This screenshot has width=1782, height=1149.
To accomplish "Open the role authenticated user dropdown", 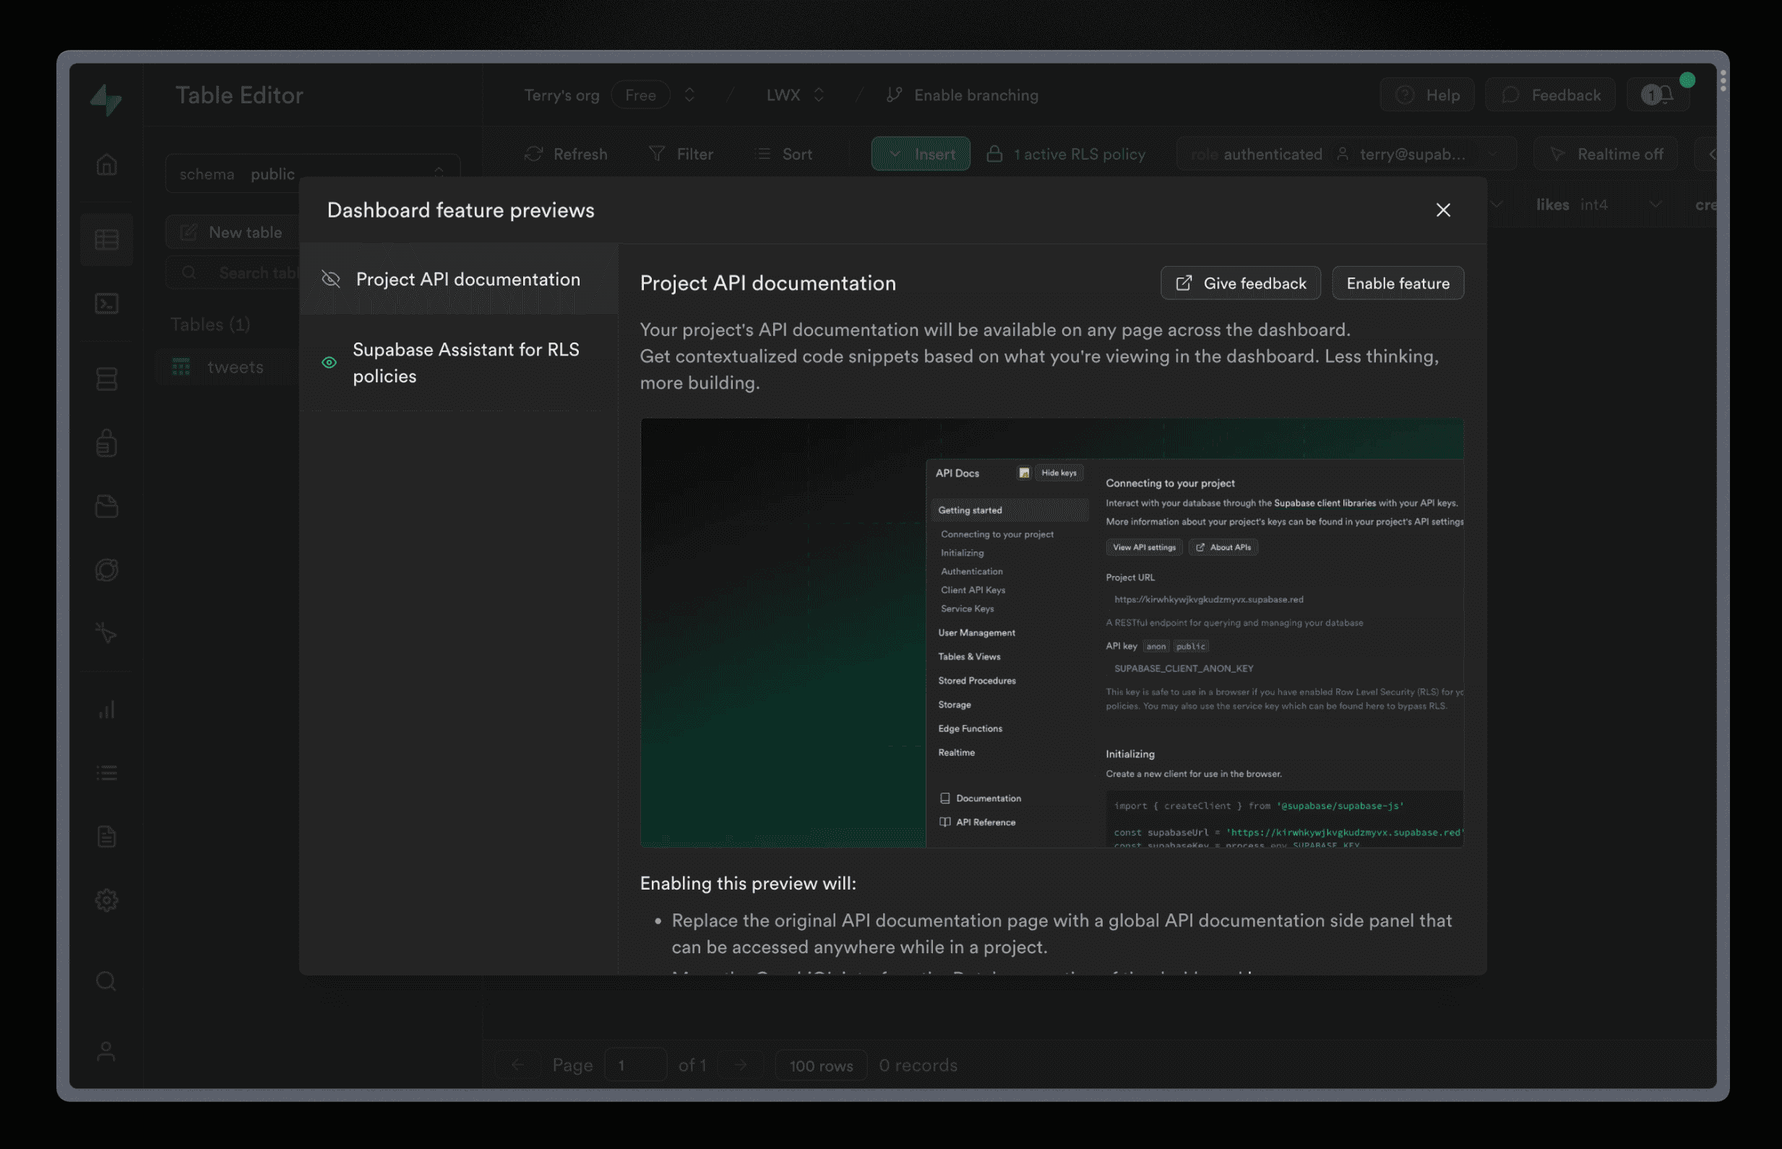I will 1346,154.
